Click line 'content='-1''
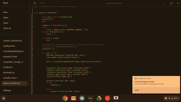Screen dimensions: 181x102 tap(48, 49)
